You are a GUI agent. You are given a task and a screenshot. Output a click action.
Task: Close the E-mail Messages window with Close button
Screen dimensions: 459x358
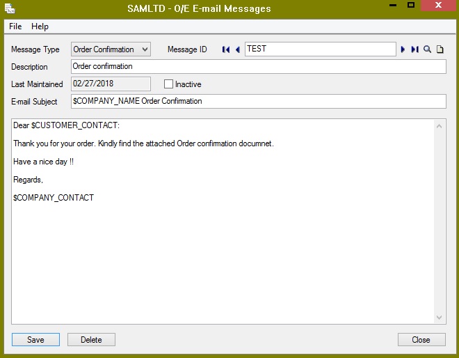coord(421,339)
